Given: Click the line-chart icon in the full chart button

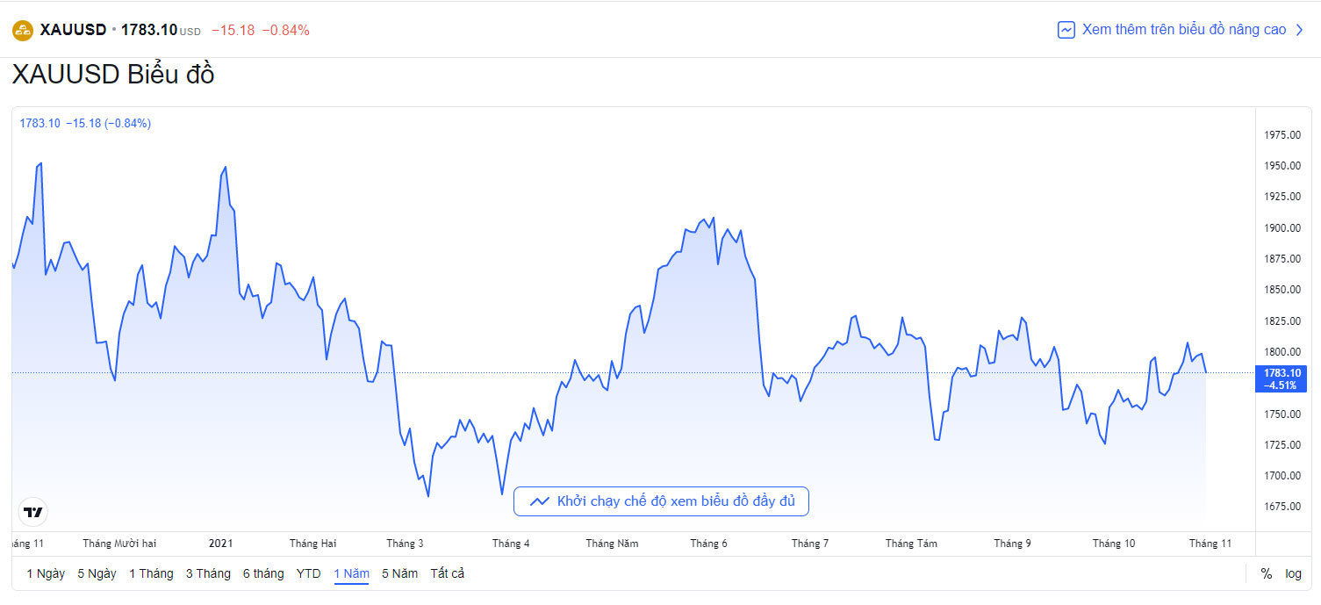Looking at the screenshot, I should [x=540, y=501].
